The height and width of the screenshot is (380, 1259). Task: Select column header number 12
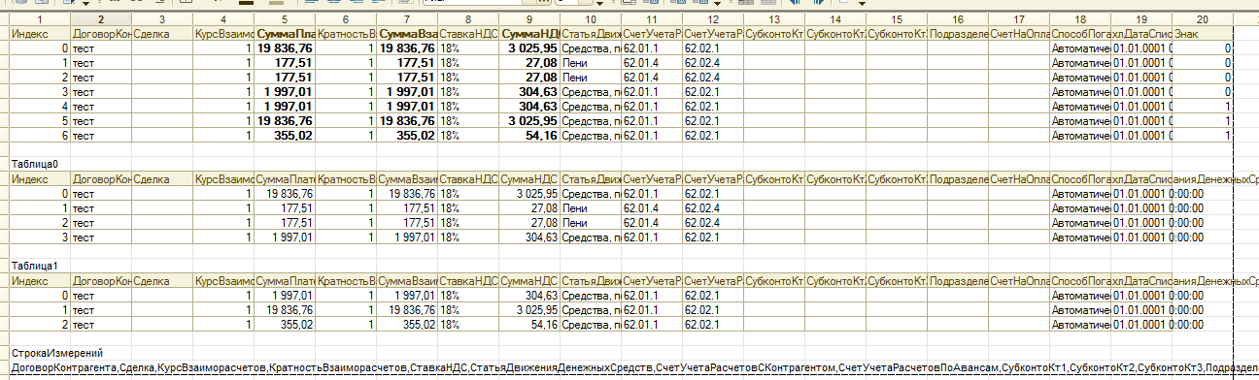coord(713,19)
